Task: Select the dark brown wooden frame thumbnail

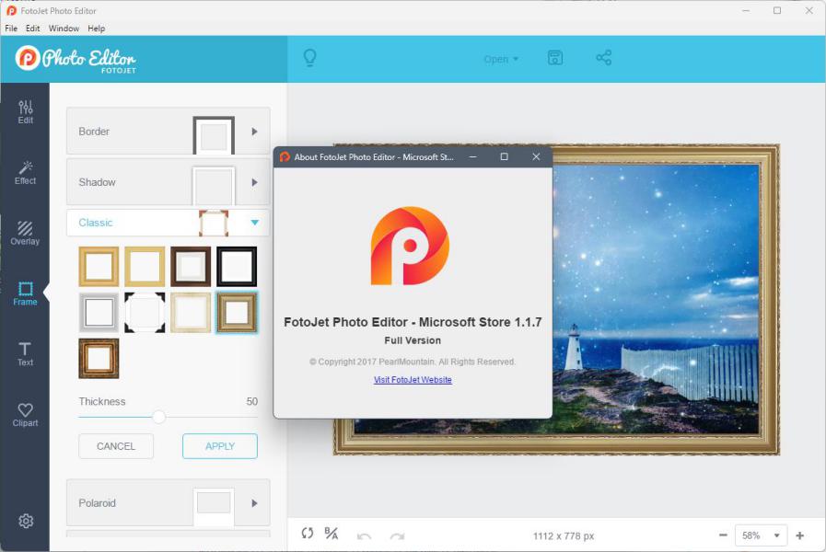Action: [x=191, y=266]
